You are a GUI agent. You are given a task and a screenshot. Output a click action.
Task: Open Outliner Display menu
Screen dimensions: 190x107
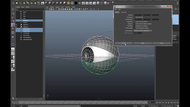pos(18,7)
